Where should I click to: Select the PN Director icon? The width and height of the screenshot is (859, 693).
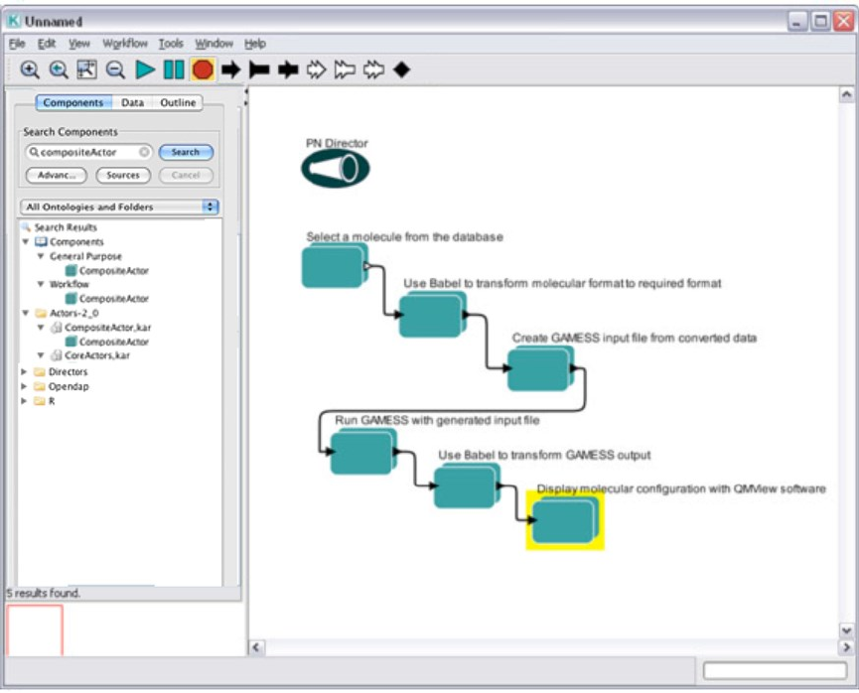pyautogui.click(x=336, y=169)
